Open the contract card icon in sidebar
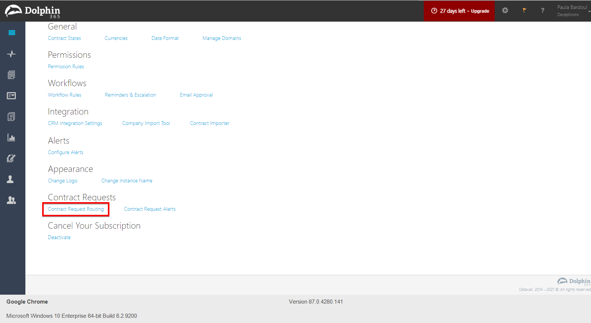 pyautogui.click(x=12, y=96)
